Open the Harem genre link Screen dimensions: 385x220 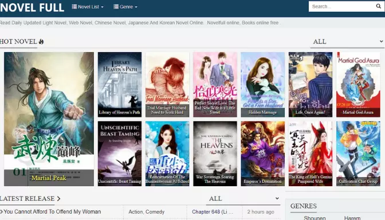click(x=352, y=218)
